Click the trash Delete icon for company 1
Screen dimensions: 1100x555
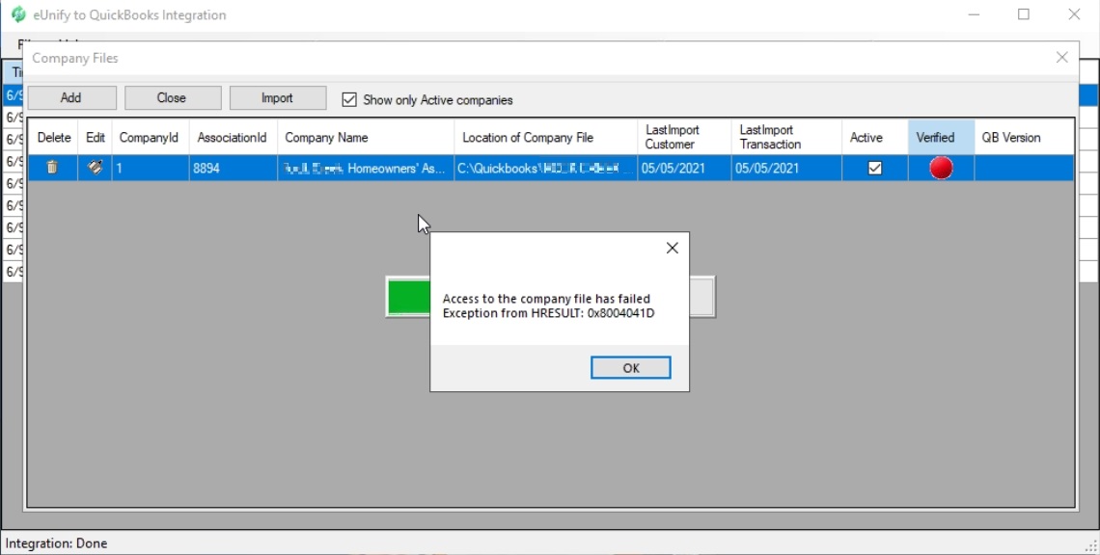coord(52,168)
